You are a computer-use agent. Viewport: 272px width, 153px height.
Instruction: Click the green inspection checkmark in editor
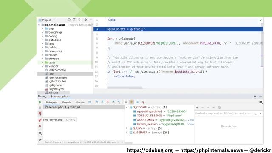click(261, 20)
